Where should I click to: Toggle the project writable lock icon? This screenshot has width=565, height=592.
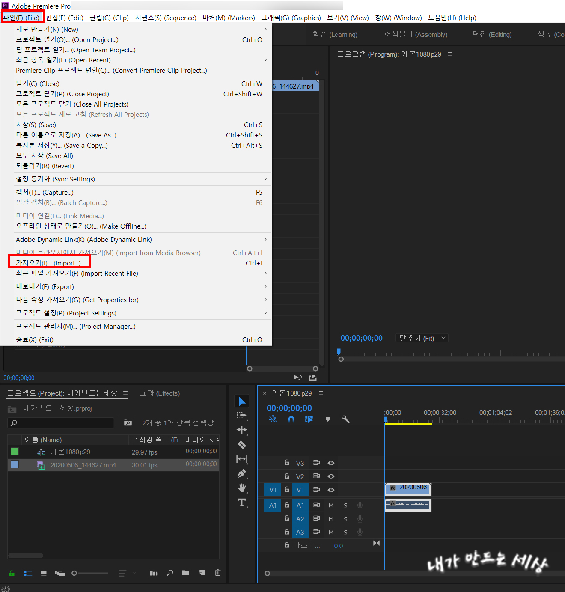point(12,573)
